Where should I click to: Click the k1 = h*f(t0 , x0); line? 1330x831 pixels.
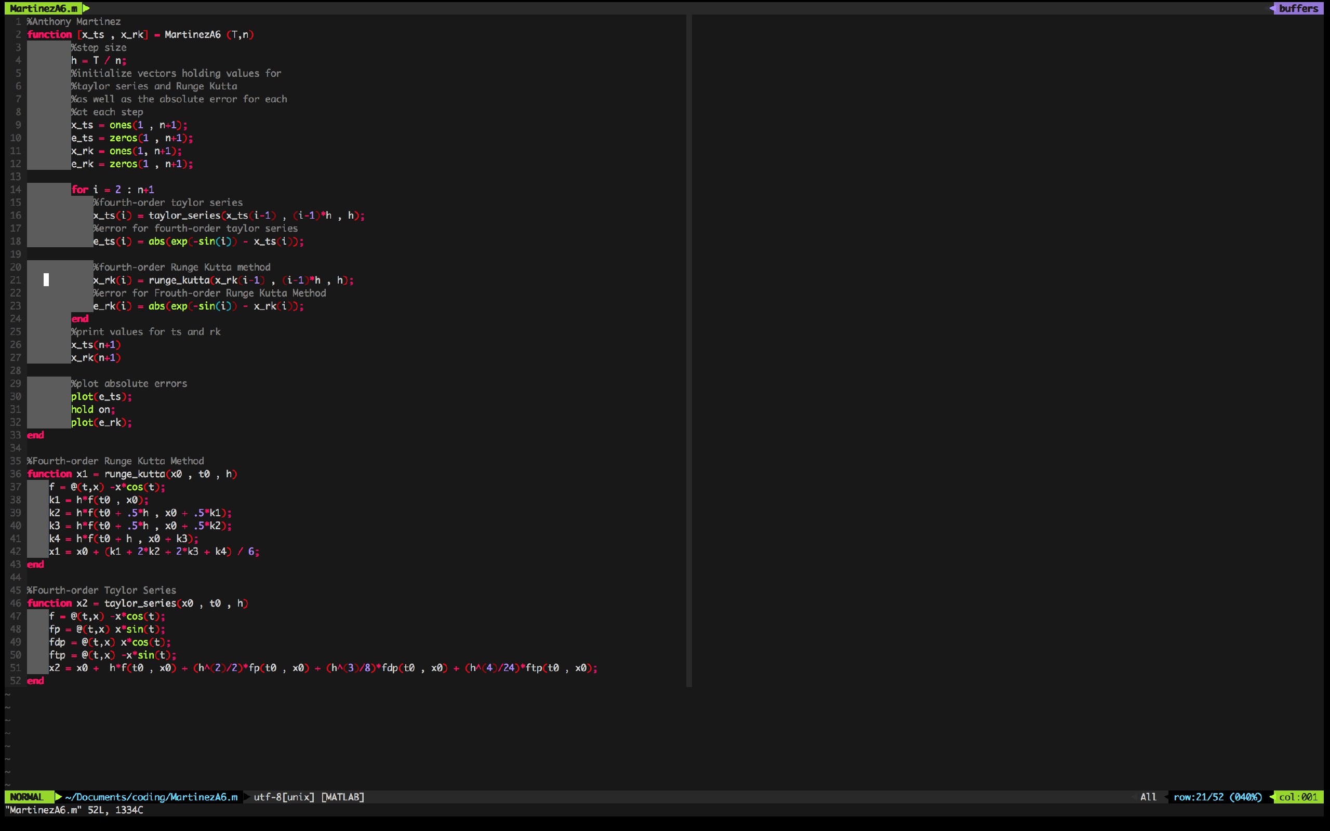98,500
